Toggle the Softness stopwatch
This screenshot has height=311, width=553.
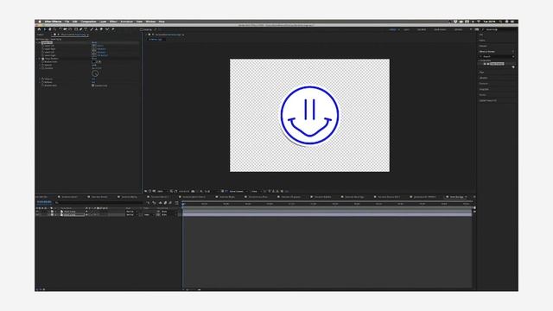click(x=42, y=82)
